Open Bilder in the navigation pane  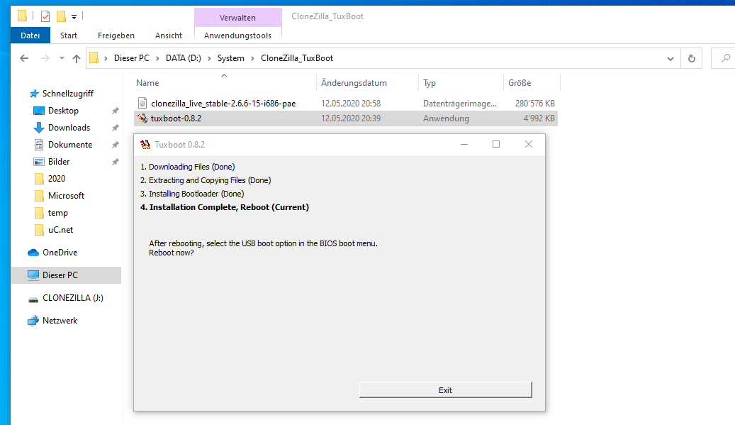click(x=59, y=161)
